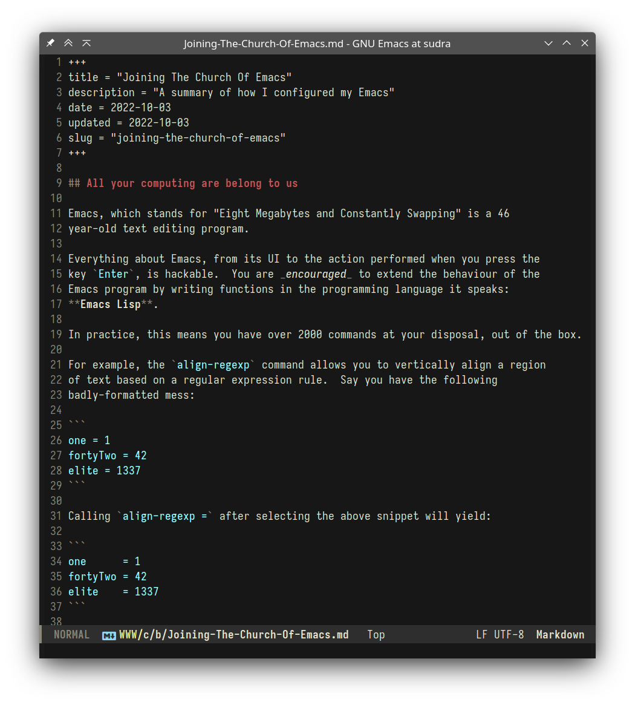Click 'year-old text editing program.' line
Viewport: 635px width, 705px height.
pyautogui.click(x=158, y=229)
